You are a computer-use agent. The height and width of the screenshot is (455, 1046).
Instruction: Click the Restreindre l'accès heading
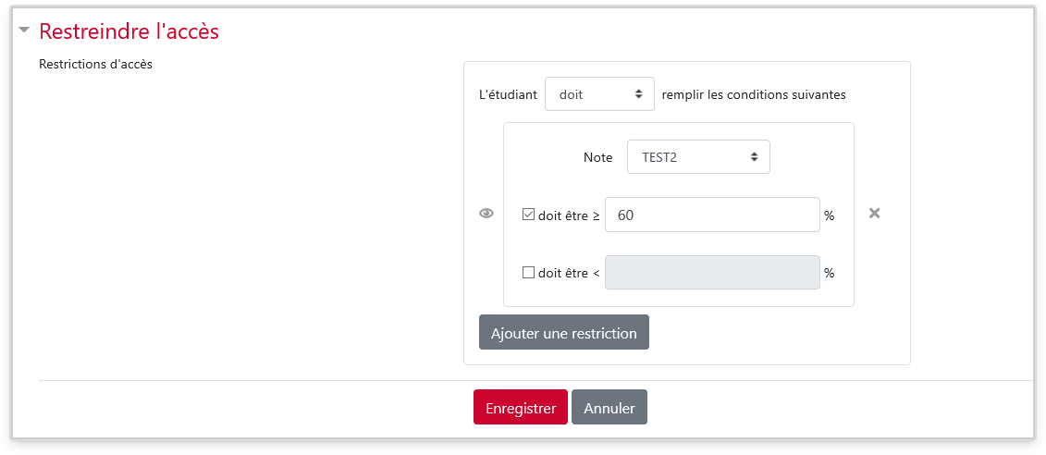point(129,31)
